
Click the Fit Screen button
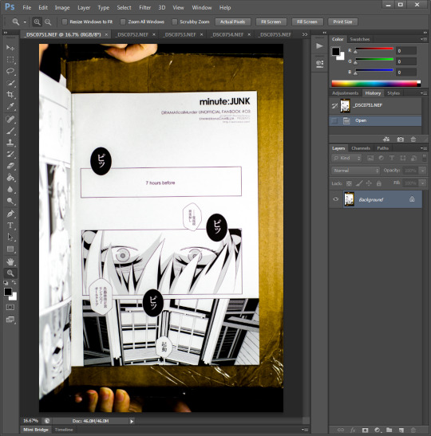pyautogui.click(x=271, y=22)
